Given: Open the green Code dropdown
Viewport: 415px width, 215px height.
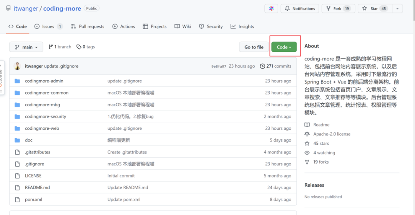Looking at the screenshot, I should pos(284,47).
